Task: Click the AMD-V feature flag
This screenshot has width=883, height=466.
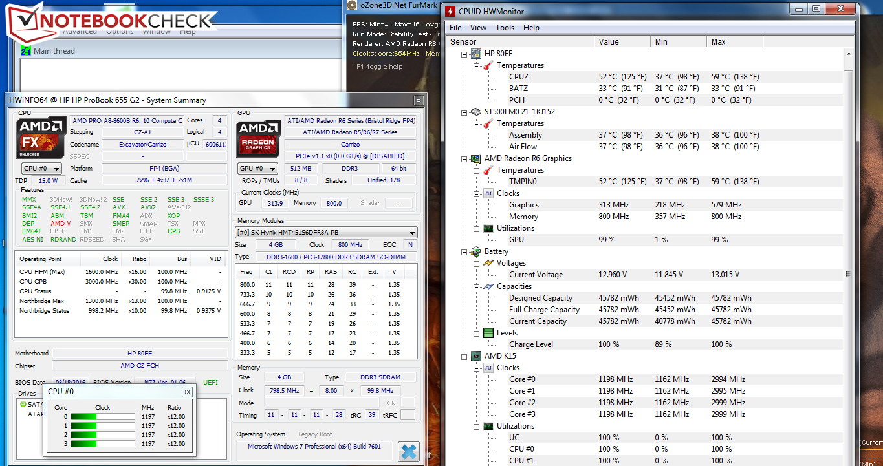Action: click(60, 224)
